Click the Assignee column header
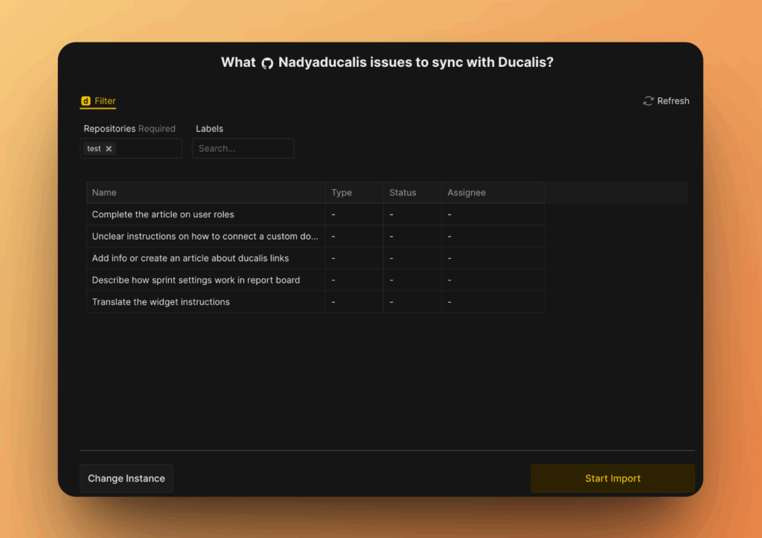The image size is (762, 538). pos(467,193)
